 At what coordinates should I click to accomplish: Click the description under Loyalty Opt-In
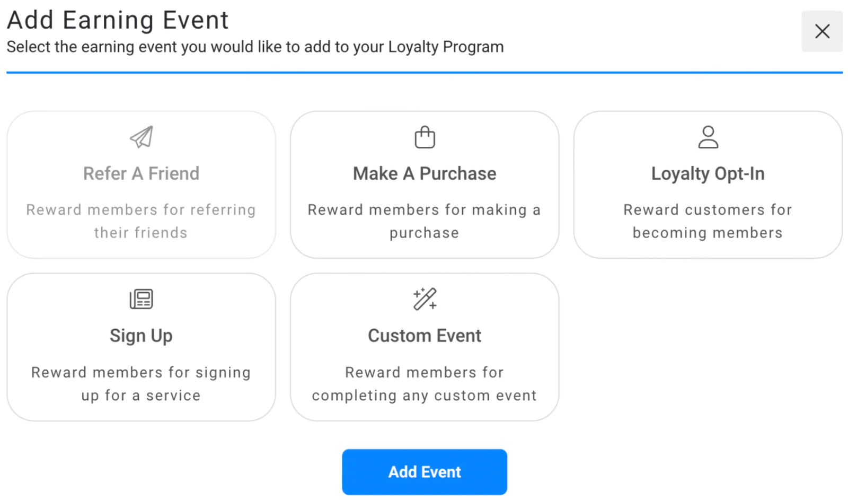click(x=708, y=221)
